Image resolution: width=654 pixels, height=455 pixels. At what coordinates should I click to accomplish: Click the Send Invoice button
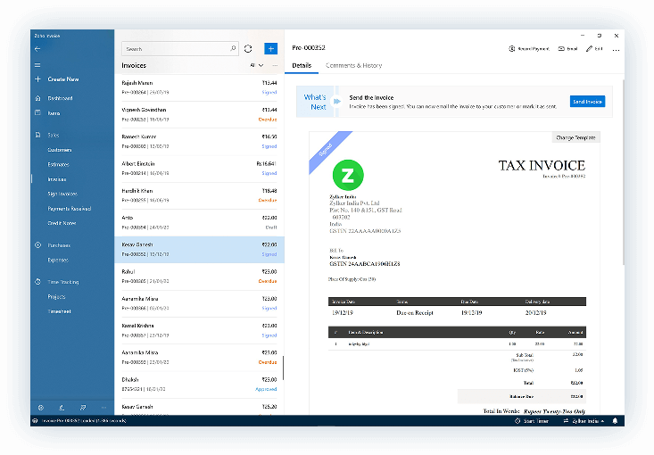587,102
